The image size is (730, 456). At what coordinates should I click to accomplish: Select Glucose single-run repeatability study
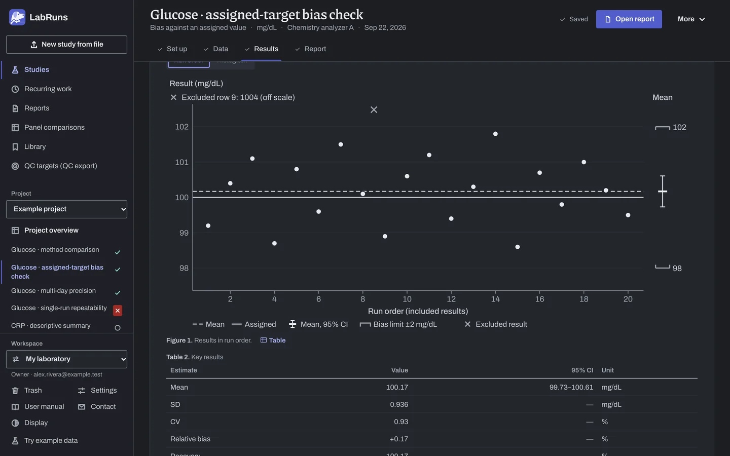59,308
